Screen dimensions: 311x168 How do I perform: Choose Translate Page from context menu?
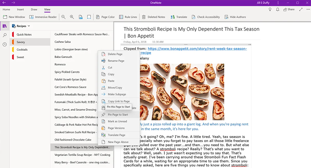119,135
